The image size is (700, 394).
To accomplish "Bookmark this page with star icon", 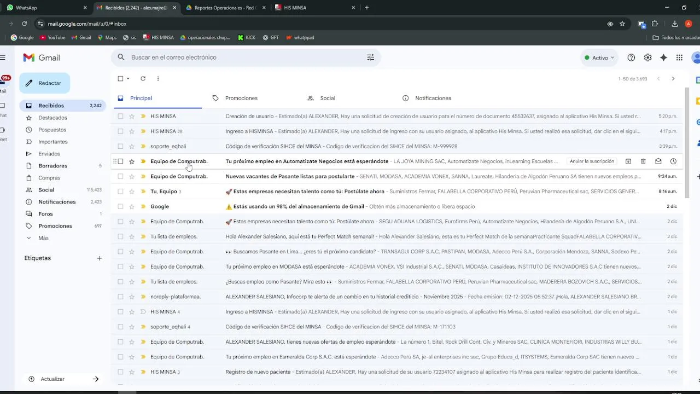I will [622, 24].
